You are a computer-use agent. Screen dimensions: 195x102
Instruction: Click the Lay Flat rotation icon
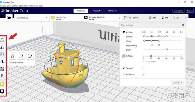click(21, 56)
